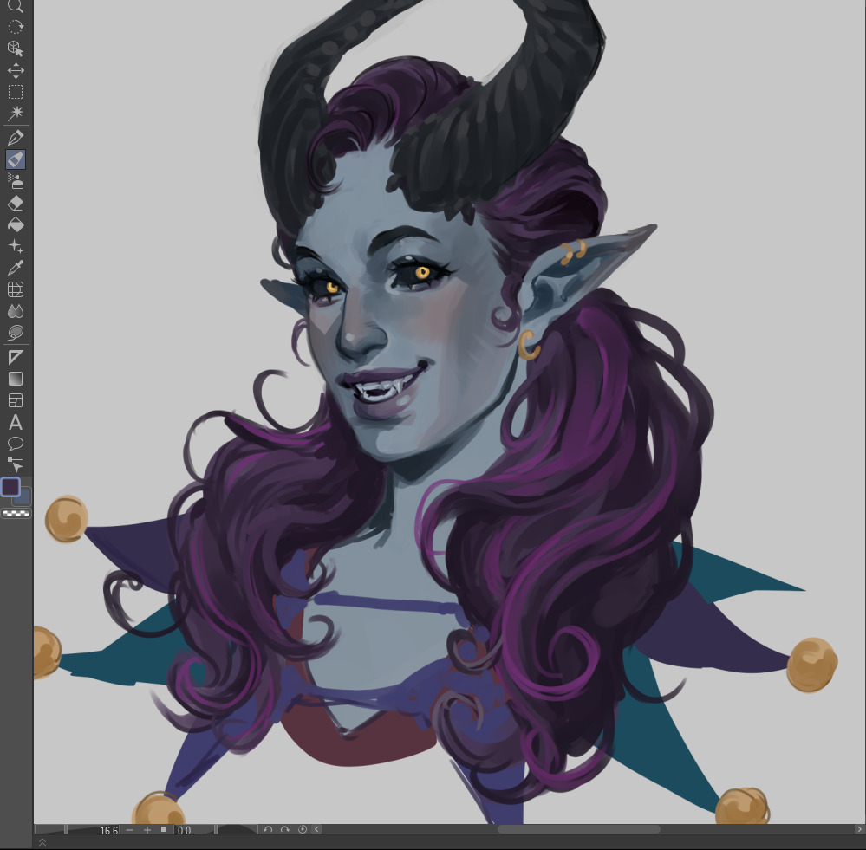This screenshot has width=866, height=850.
Task: Select the Gradient tool
Action: 16,379
